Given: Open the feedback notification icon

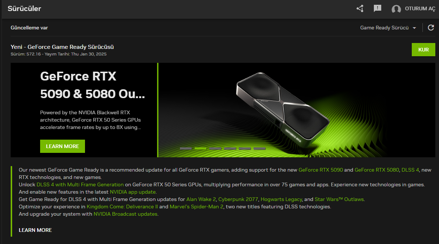Looking at the screenshot, I should pyautogui.click(x=378, y=9).
